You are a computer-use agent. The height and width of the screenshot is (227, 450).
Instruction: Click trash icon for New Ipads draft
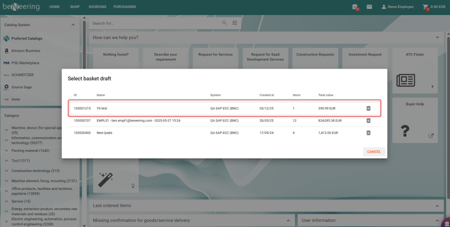coord(368,133)
